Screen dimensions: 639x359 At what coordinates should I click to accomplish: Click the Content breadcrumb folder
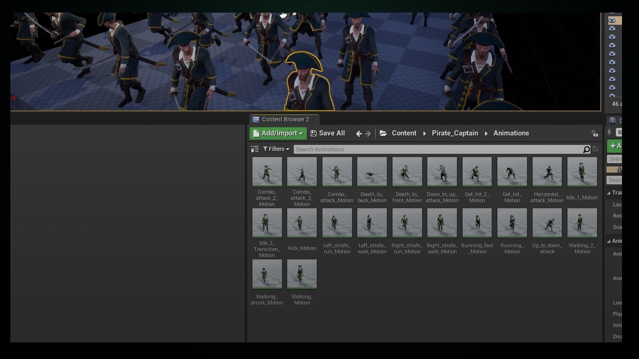[x=404, y=133]
